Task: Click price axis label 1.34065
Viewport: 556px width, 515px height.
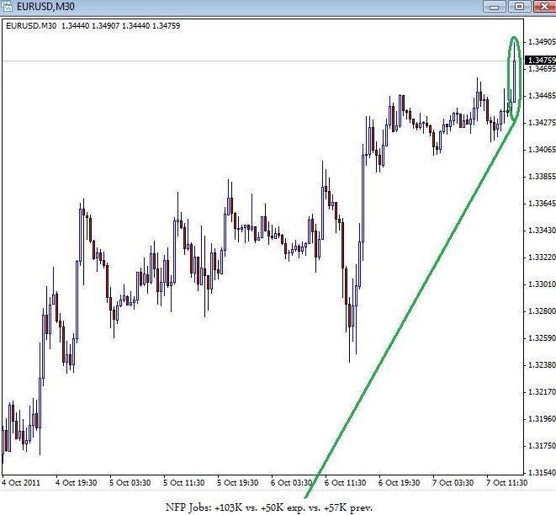Action: point(542,150)
